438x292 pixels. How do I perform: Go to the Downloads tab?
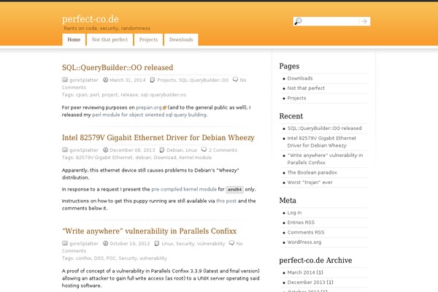point(181,39)
